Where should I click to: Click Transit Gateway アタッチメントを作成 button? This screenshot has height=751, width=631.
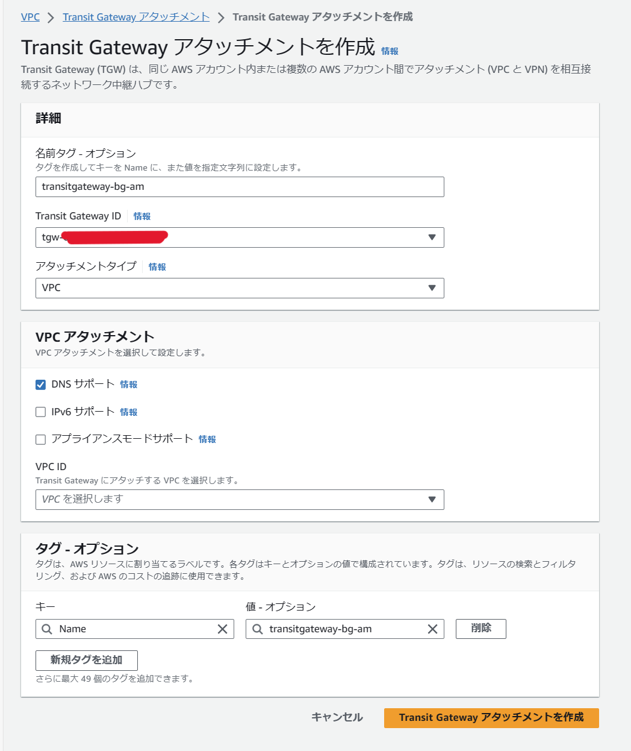pyautogui.click(x=491, y=718)
